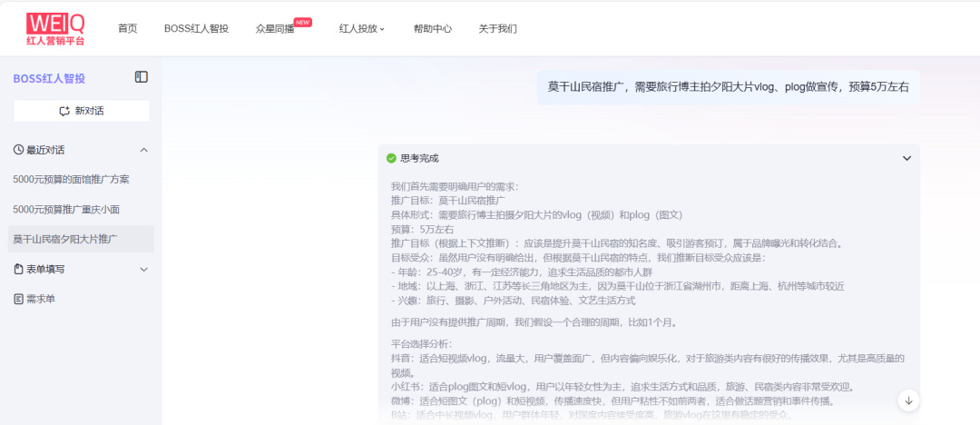Screen dimensions: 980x425
Task: Go to 首页 in top navigation
Action: (128, 29)
